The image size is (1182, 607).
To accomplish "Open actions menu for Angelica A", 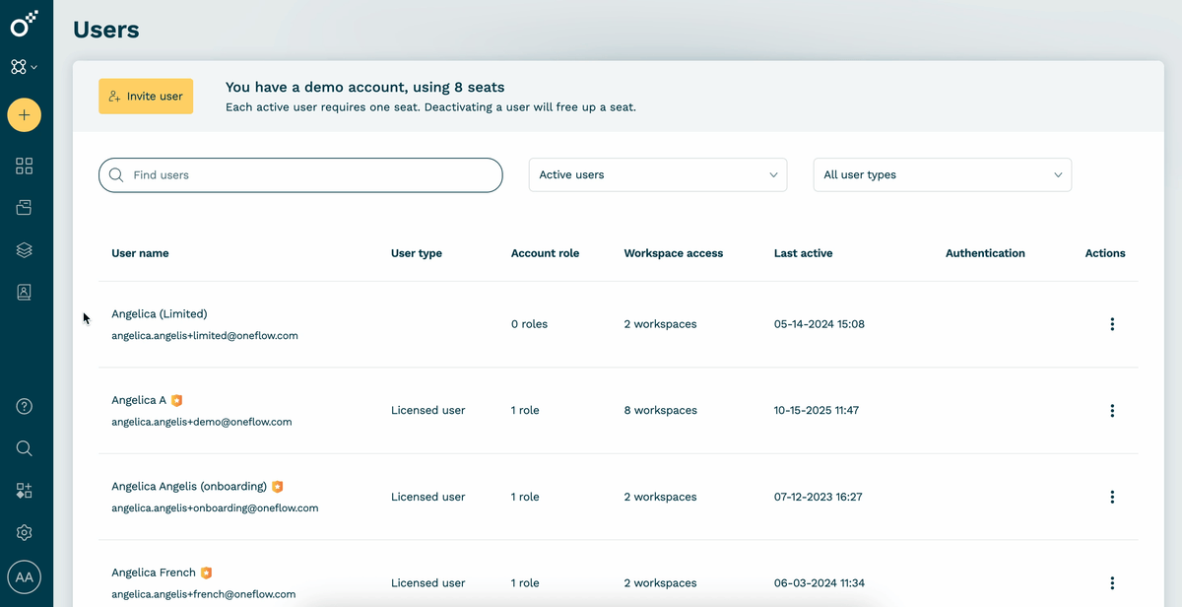I will tap(1112, 411).
